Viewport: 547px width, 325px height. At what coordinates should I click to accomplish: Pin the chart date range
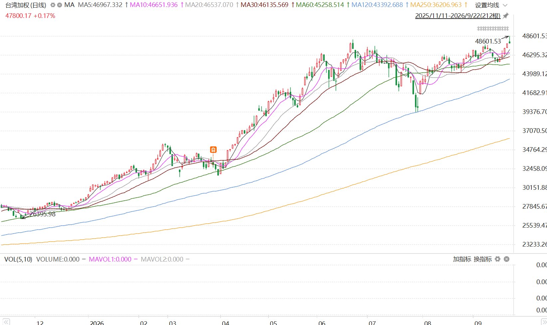[505, 16]
